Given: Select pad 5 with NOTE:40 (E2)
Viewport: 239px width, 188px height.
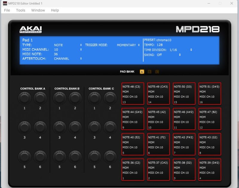Looking at the screenshot, I should (x=133, y=144).
